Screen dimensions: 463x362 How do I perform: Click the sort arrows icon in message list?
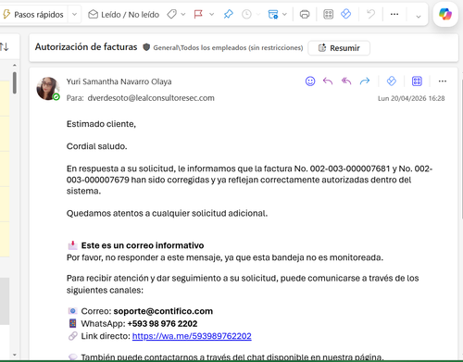(x=5, y=46)
